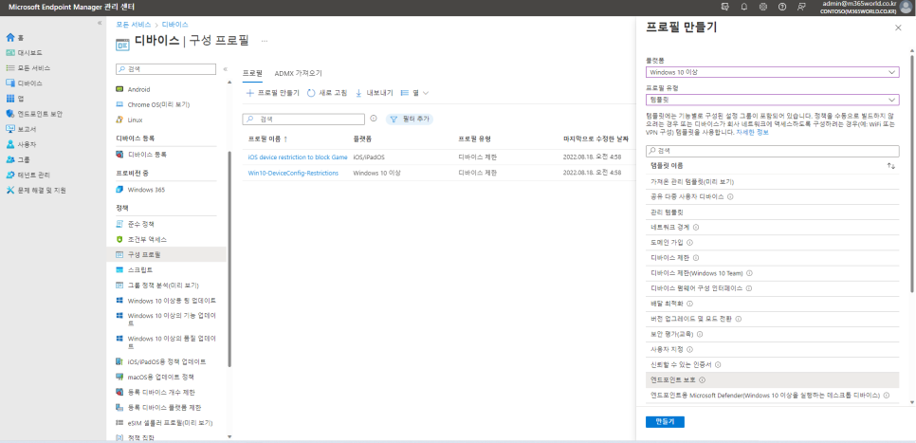
Task: Open the 앱 grid icon
Action: coord(9,99)
